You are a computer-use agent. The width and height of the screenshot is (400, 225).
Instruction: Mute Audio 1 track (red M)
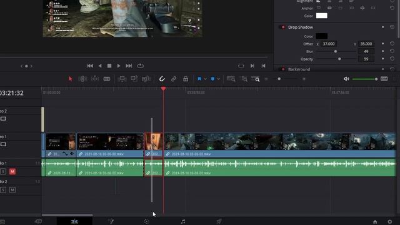(x=12, y=171)
